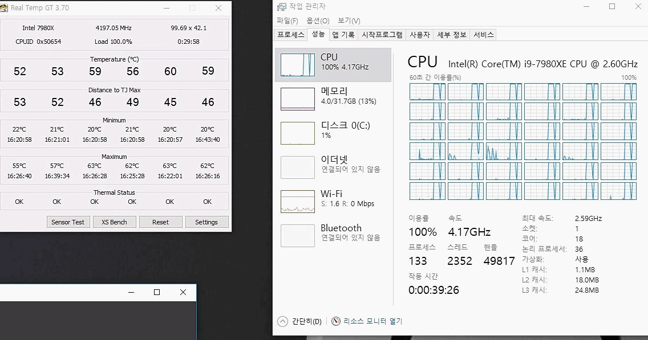Switch to the 프로세스 tab
The width and height of the screenshot is (648, 340).
point(290,35)
